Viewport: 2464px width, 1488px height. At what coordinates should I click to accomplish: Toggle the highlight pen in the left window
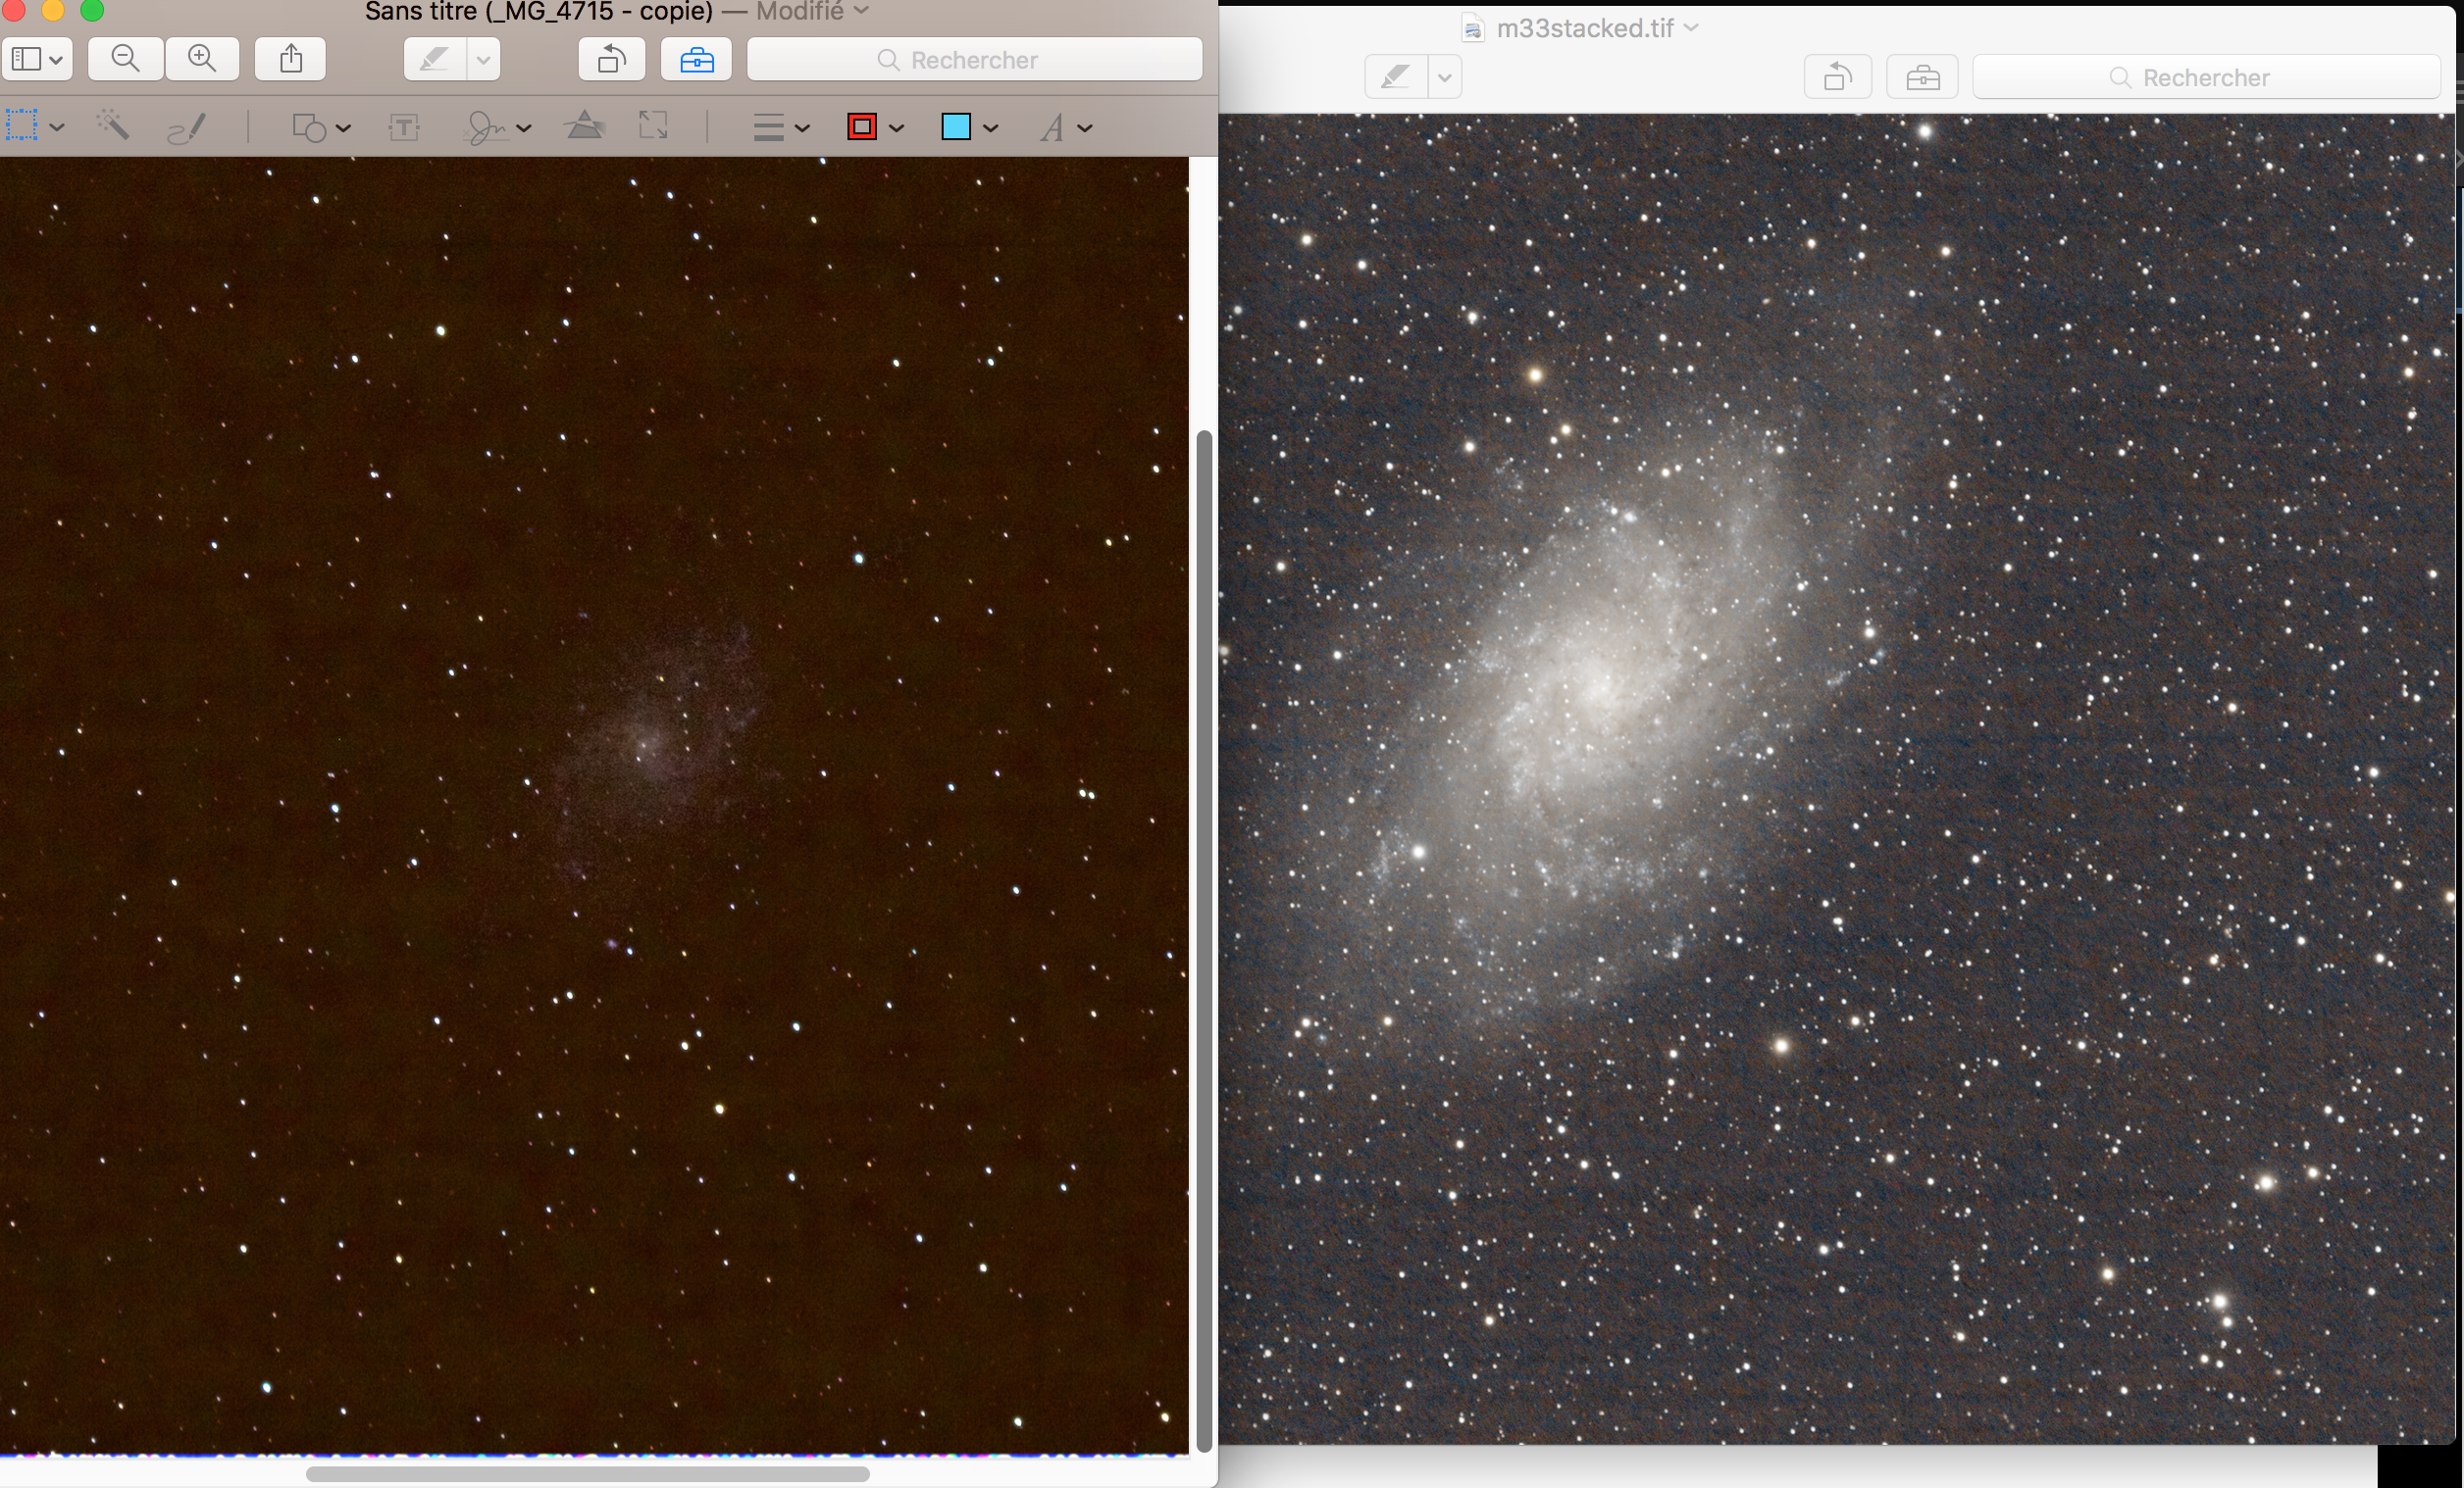point(433,59)
